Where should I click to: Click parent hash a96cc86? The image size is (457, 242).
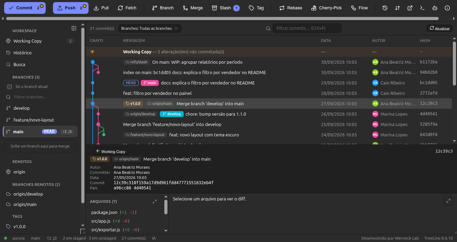[123, 188]
